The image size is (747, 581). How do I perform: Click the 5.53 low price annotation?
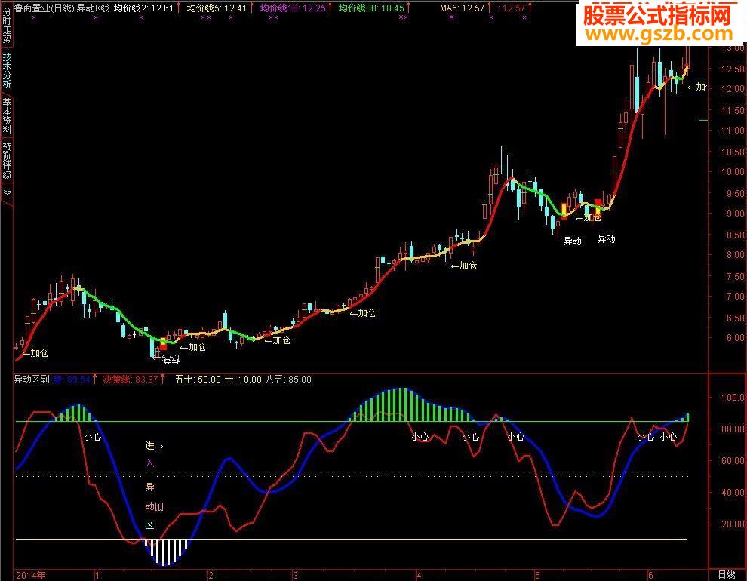[171, 357]
